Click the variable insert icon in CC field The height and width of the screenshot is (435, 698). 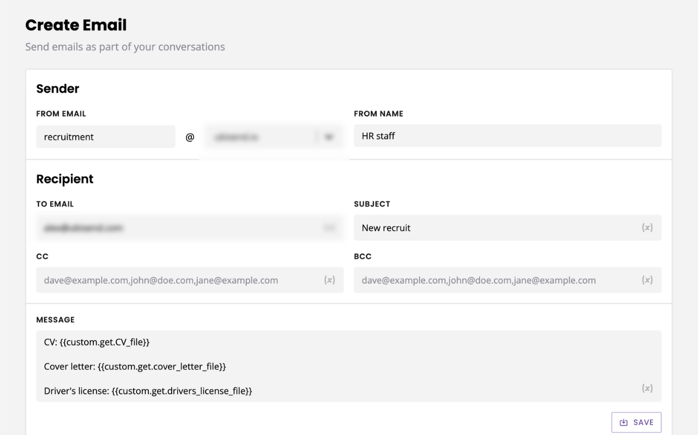coord(329,280)
